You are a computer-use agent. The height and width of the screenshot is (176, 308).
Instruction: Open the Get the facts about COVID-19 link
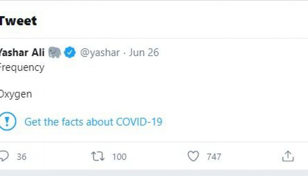tap(94, 121)
